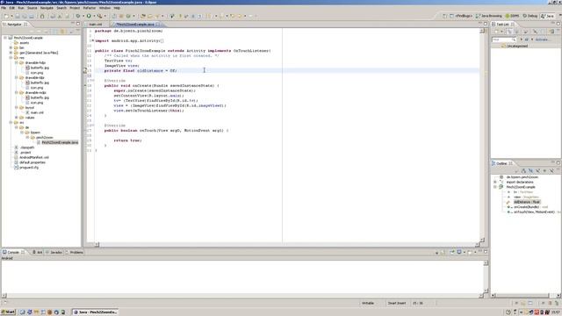Switch to the Java Browsing perspective
The image size is (562, 316).
point(489,16)
